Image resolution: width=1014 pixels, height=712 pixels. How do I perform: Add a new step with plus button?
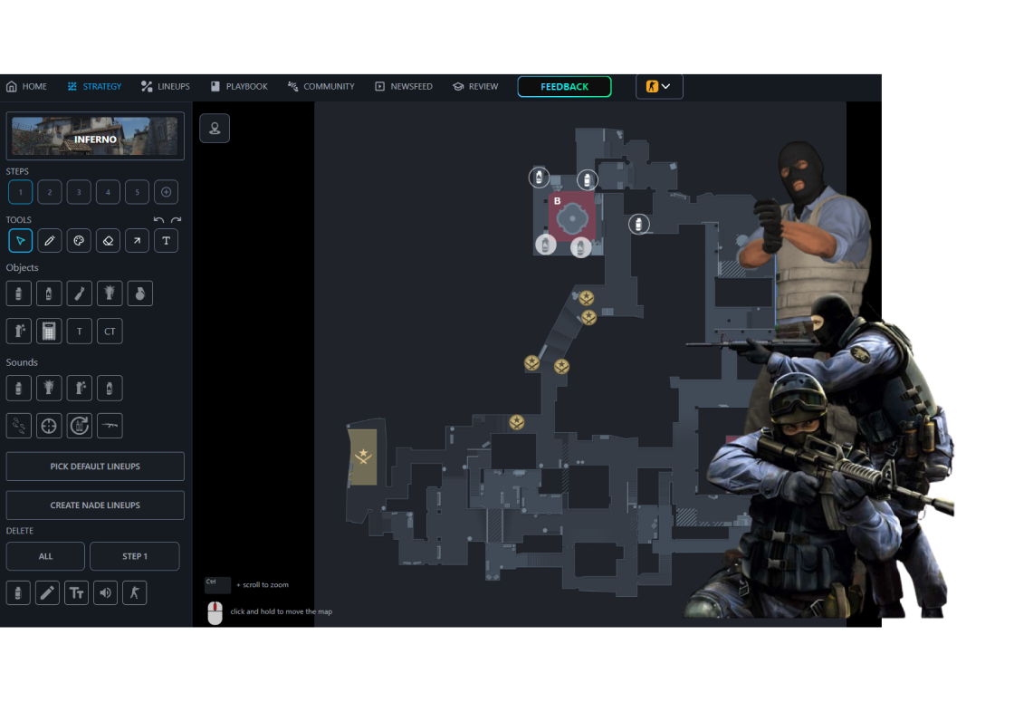point(167,192)
